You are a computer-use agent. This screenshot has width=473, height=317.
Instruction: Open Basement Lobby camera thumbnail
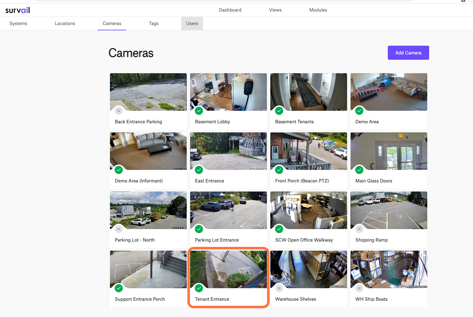coord(228,92)
